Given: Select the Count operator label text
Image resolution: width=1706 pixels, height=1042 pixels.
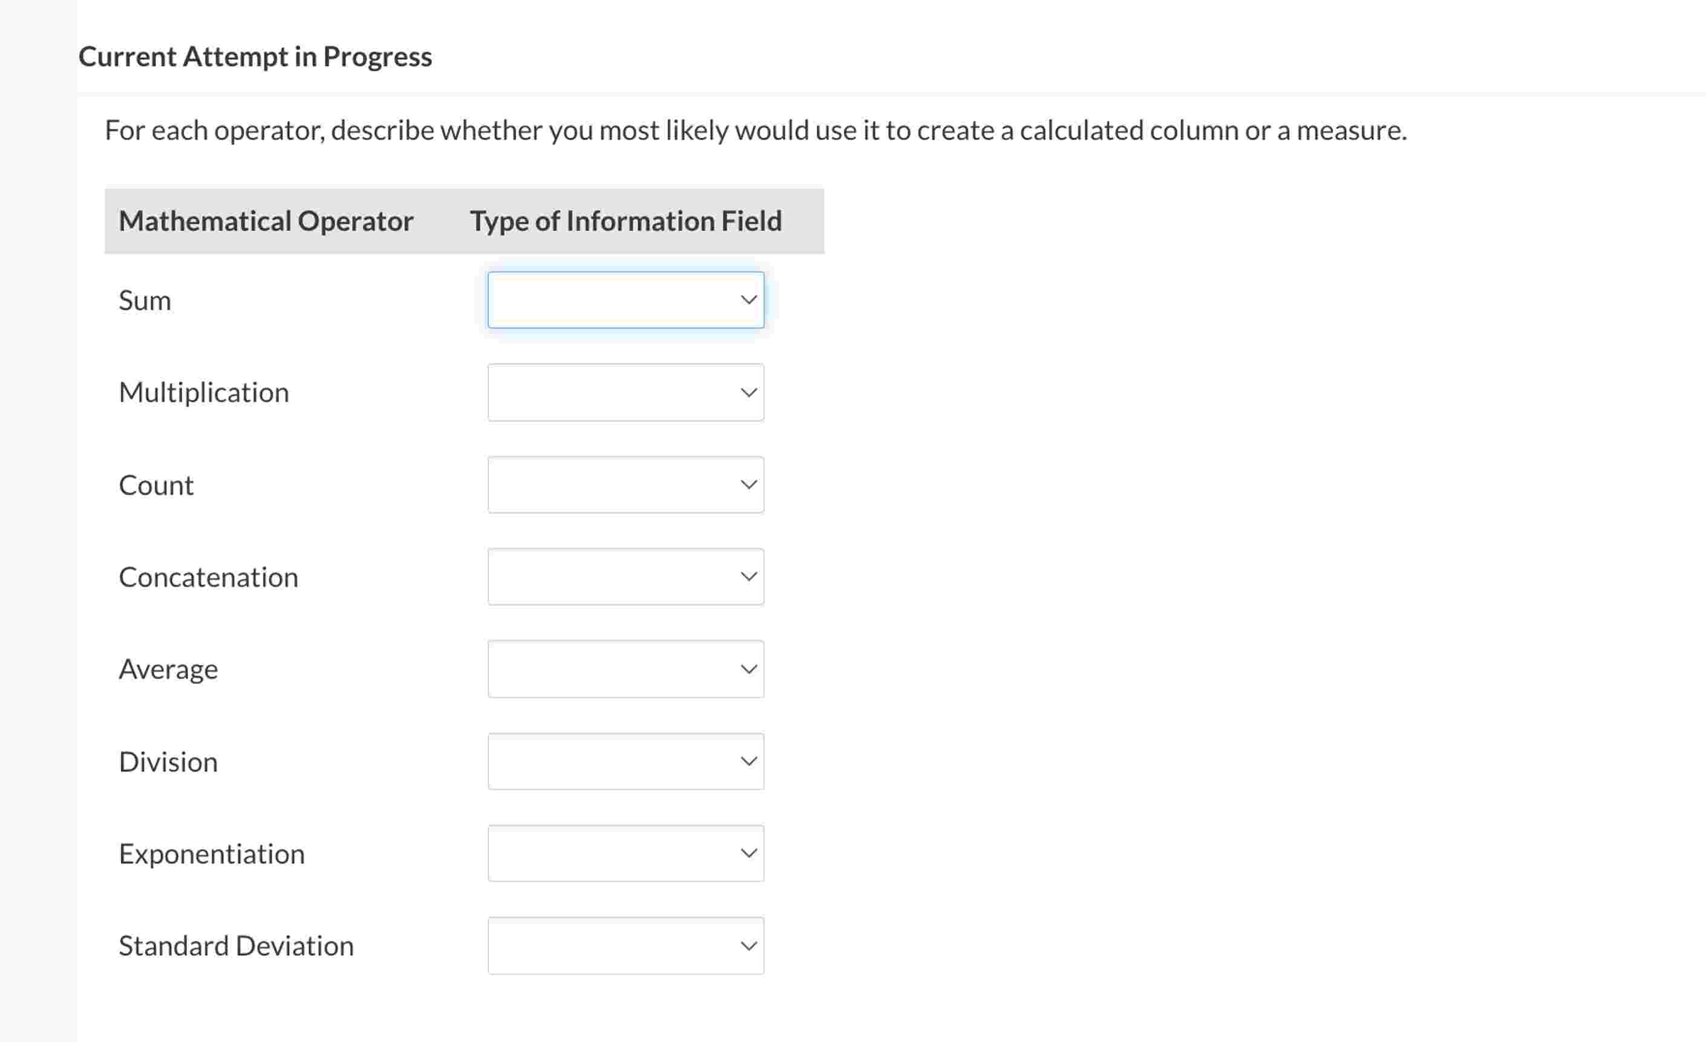Looking at the screenshot, I should pyautogui.click(x=156, y=486).
